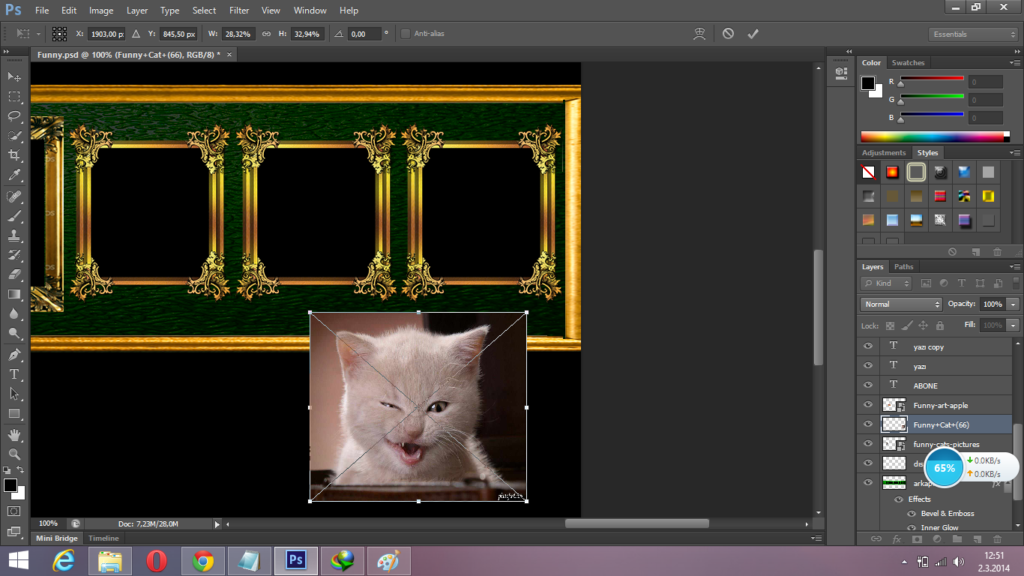Viewport: 1024px width, 576px height.
Task: Commit the transform with the checkmark
Action: (753, 34)
